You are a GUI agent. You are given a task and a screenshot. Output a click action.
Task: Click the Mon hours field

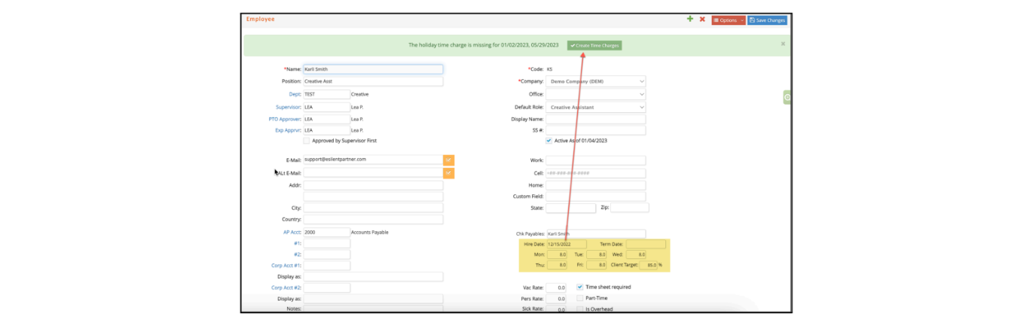tap(557, 255)
